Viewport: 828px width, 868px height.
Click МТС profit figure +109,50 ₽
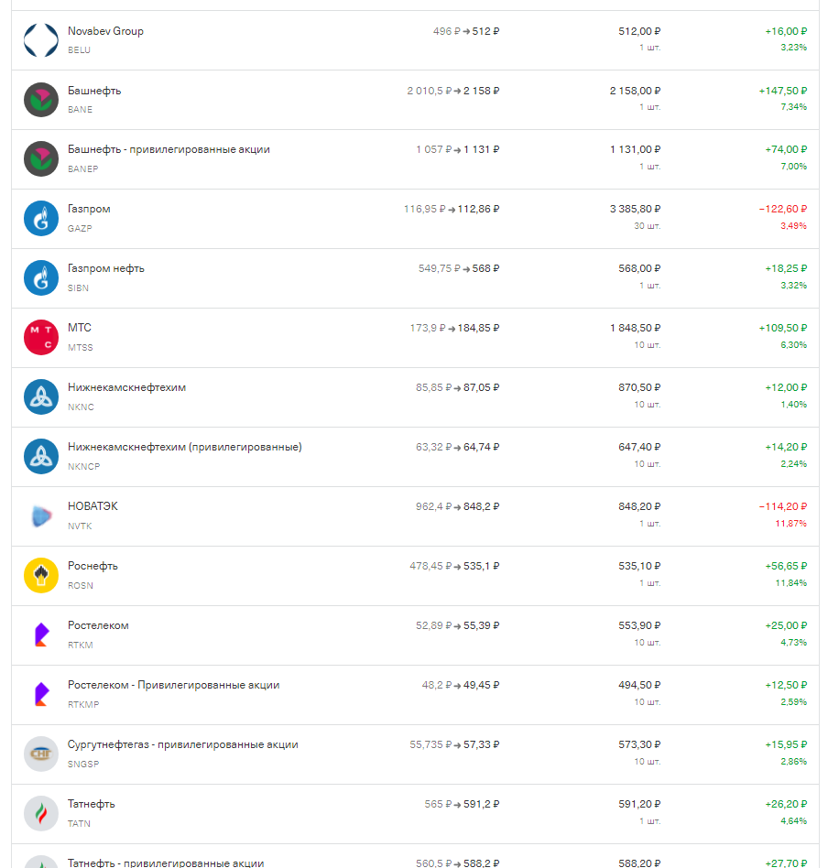[782, 328]
